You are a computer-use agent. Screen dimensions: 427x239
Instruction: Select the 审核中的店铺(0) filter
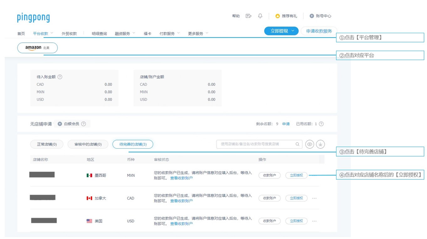tap(88, 144)
